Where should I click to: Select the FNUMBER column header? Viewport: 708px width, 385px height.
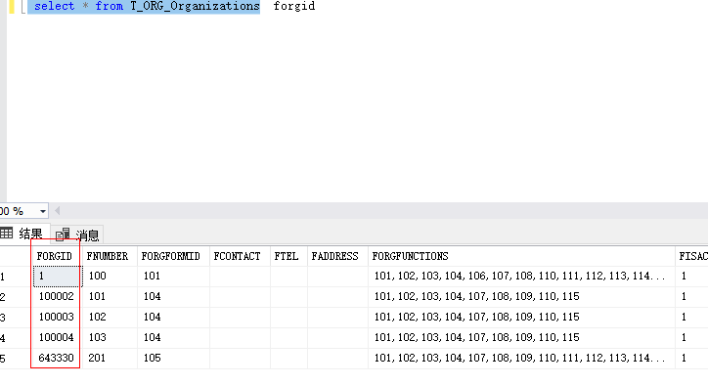point(108,256)
